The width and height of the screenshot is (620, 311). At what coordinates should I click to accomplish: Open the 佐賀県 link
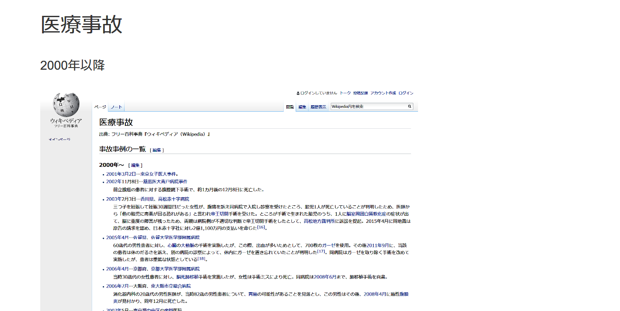tap(140, 237)
